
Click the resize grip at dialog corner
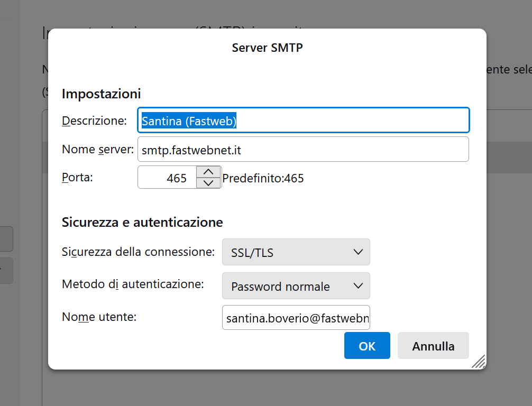click(479, 362)
